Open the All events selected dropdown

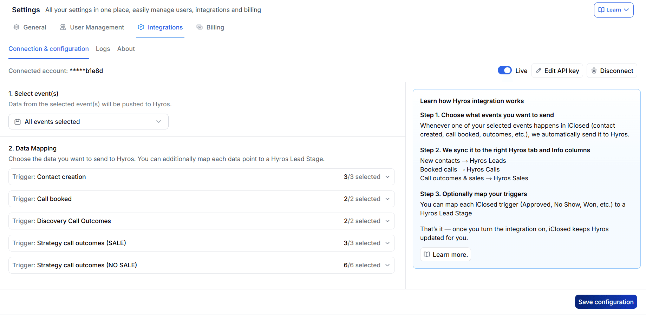coord(88,122)
